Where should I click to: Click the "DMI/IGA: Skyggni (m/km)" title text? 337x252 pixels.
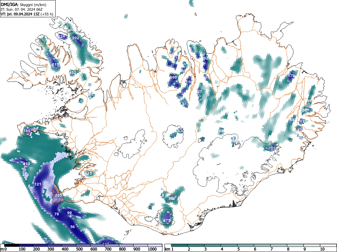tap(24, 5)
